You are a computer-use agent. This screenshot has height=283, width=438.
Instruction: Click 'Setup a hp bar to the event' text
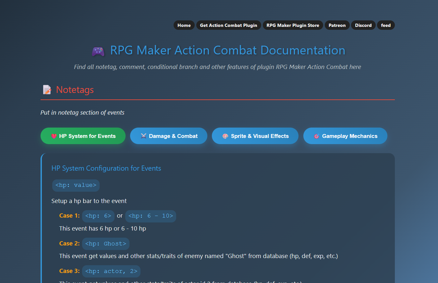tap(89, 201)
